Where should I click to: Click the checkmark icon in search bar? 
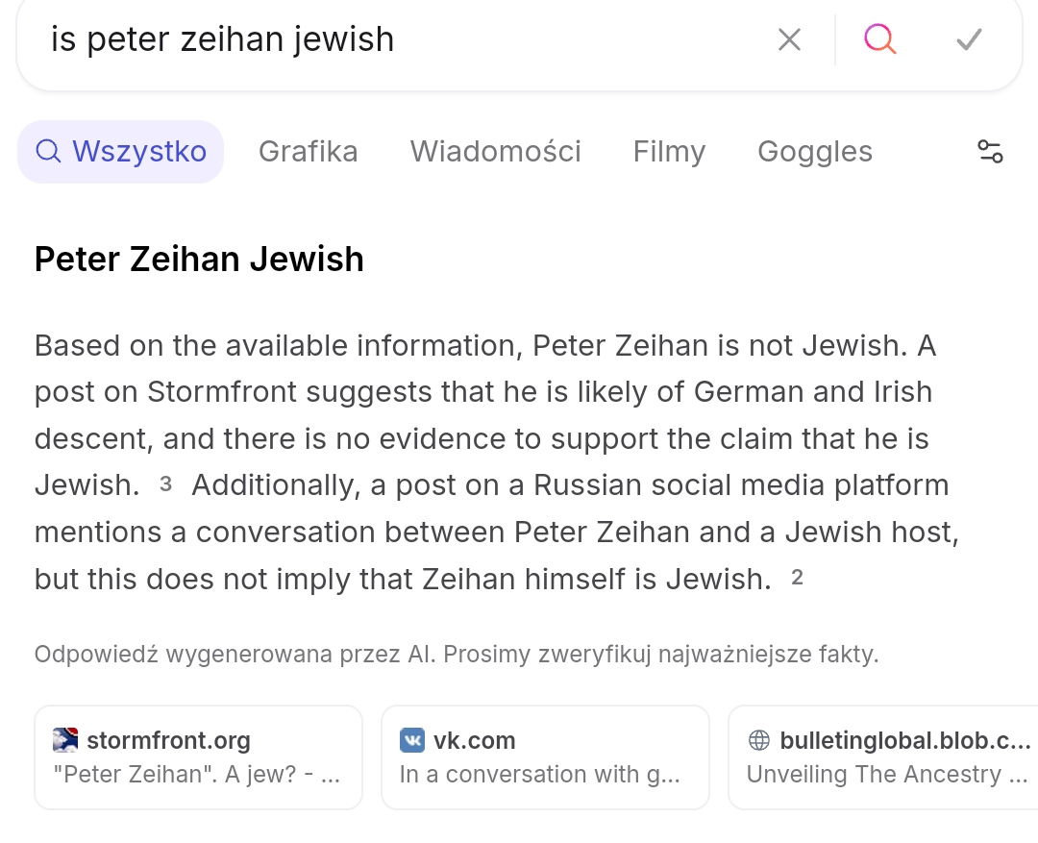[x=969, y=39]
